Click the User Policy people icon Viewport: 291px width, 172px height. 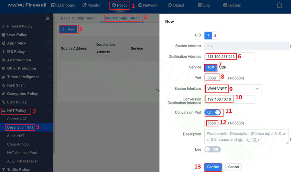tap(4, 35)
